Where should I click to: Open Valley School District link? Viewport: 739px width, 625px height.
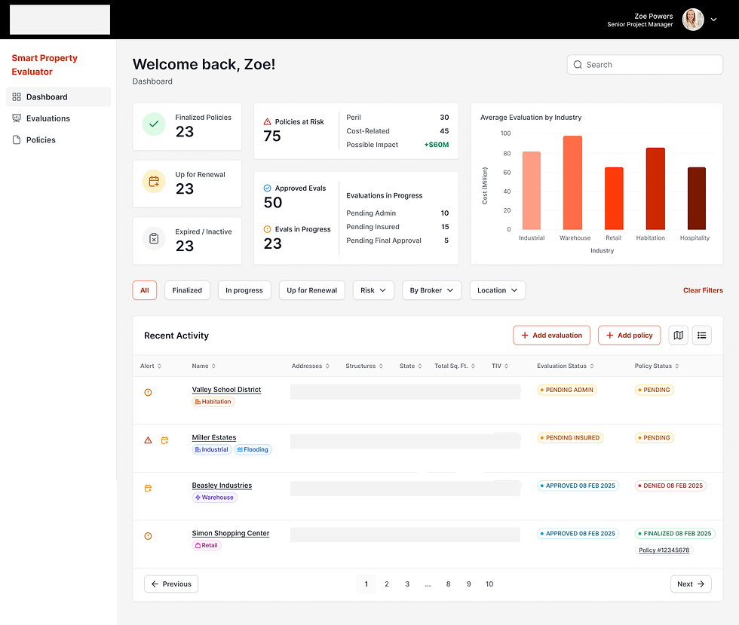226,389
